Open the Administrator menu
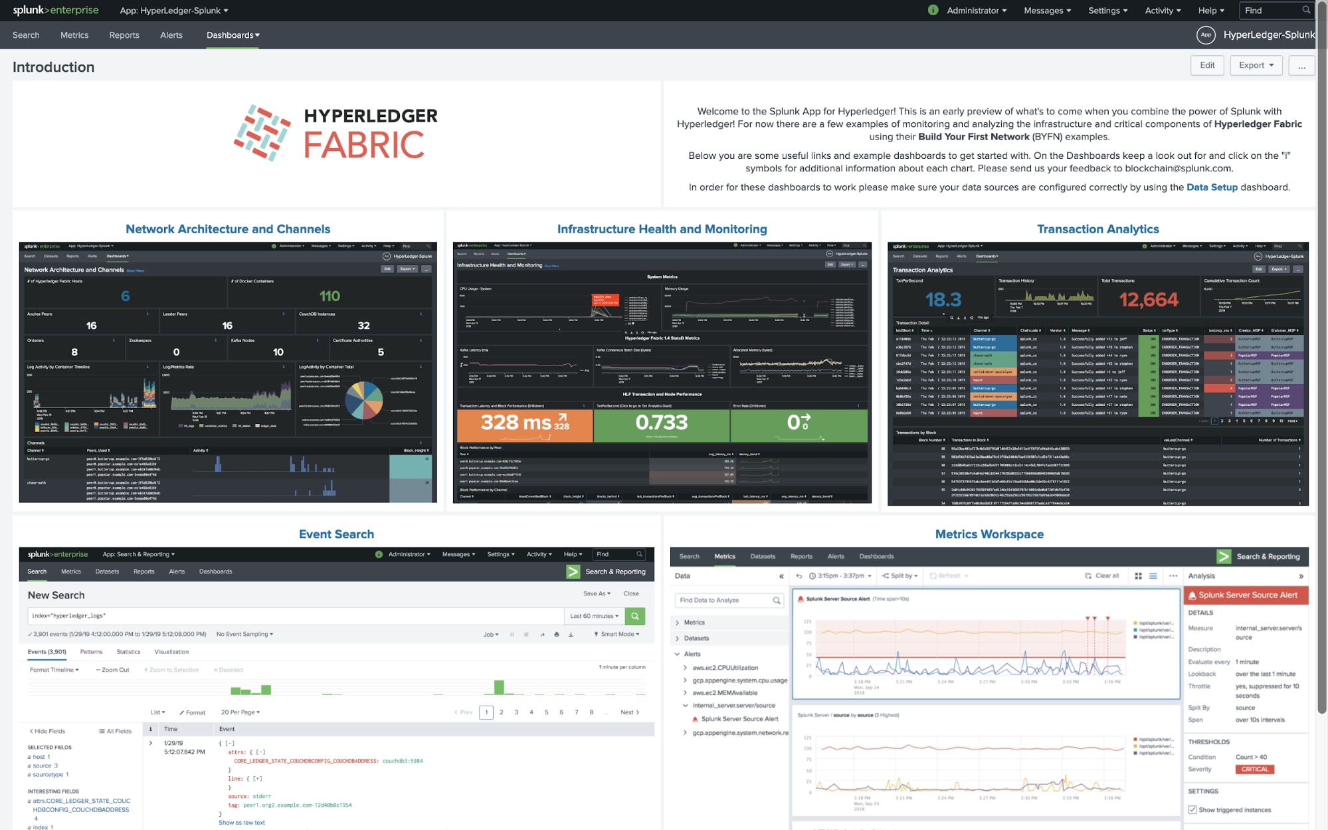The height and width of the screenshot is (830, 1328). (x=977, y=11)
